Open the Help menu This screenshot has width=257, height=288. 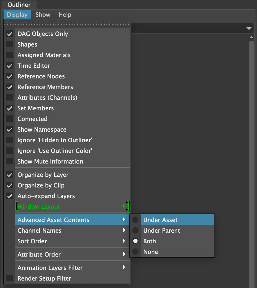[x=65, y=15]
